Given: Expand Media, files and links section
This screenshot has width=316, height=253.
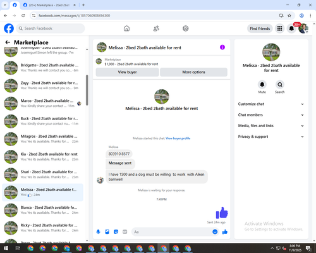Looking at the screenshot, I should 271,126.
